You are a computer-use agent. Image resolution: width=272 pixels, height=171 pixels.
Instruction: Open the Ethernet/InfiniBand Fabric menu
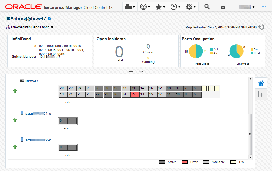[32, 27]
